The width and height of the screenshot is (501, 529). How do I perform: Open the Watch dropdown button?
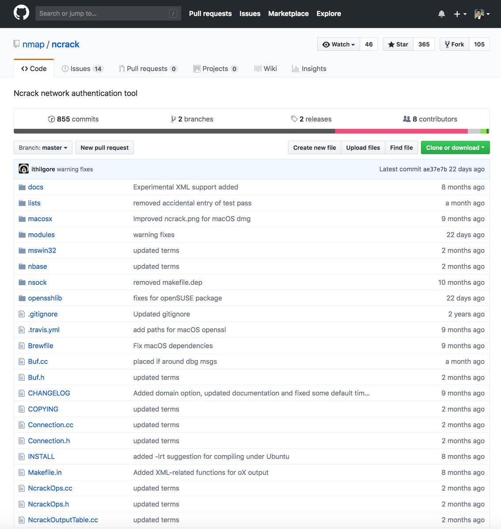point(339,44)
